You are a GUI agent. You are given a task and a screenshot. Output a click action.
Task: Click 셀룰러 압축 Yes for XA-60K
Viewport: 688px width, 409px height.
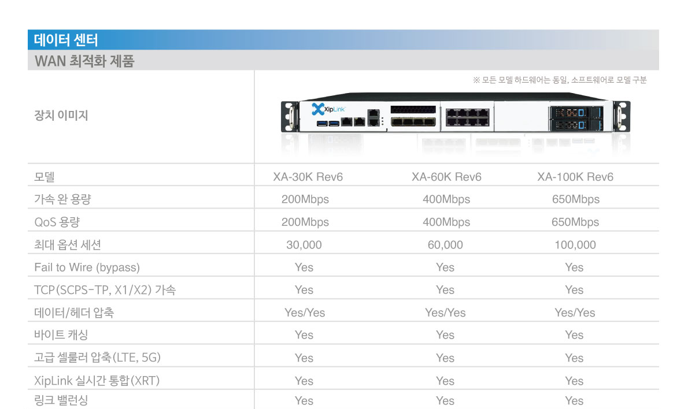[445, 358]
